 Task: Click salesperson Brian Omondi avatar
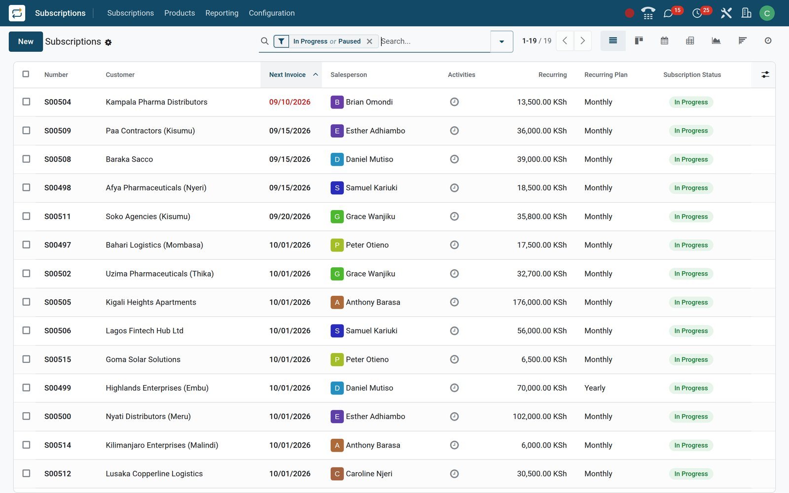pos(337,102)
